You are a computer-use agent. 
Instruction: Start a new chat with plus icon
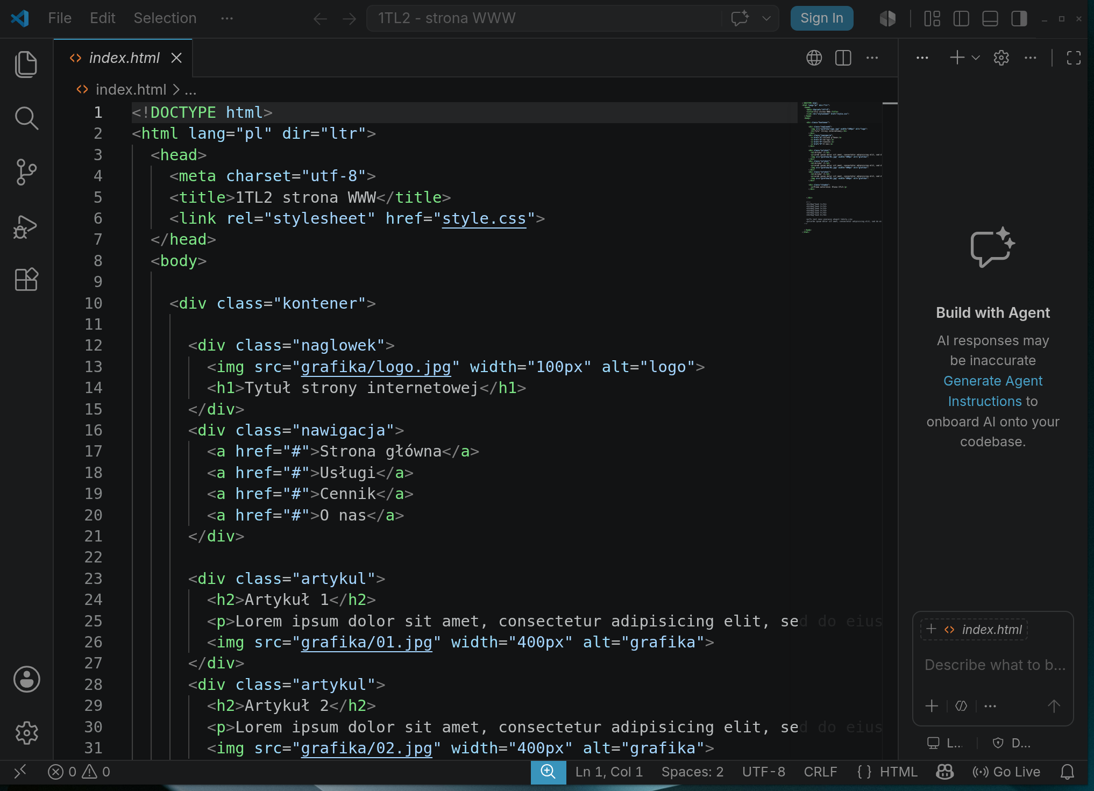point(957,58)
